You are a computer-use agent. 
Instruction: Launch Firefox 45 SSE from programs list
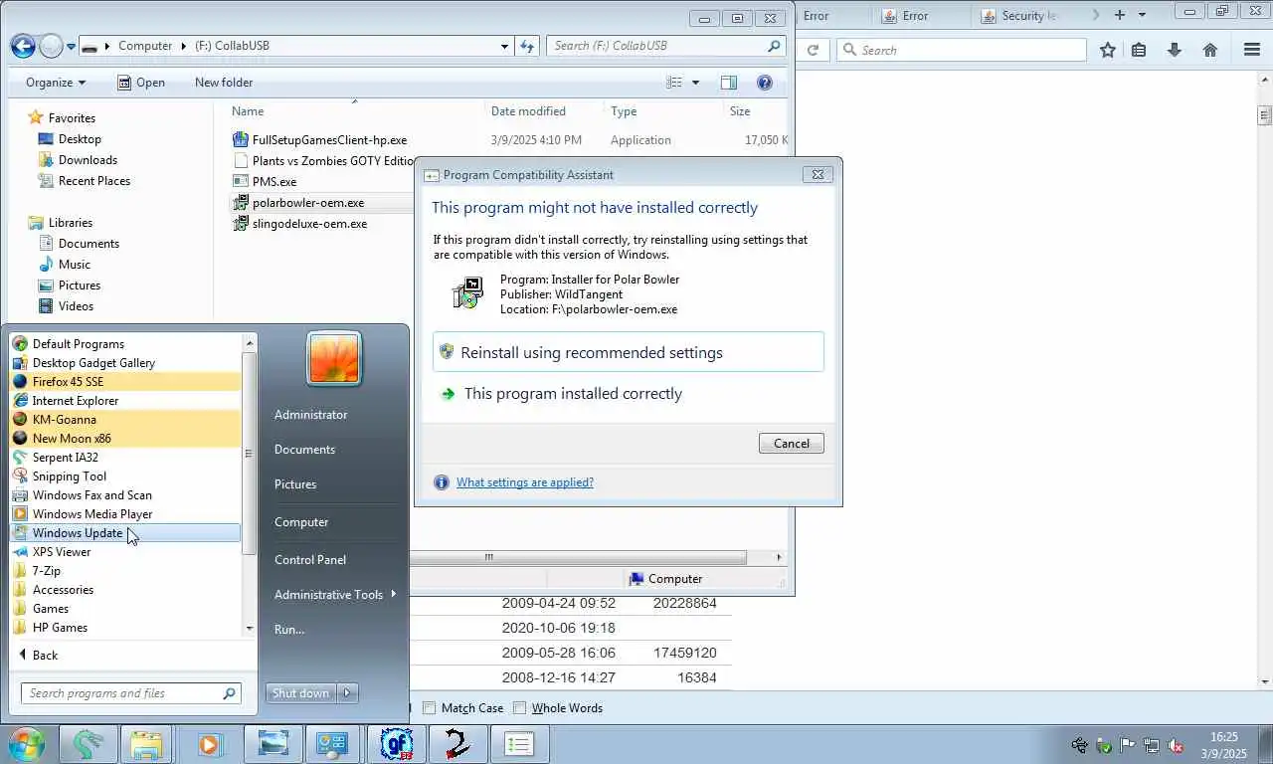[x=125, y=382]
